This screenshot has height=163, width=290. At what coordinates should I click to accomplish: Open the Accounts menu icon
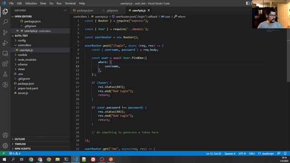coord(5,135)
